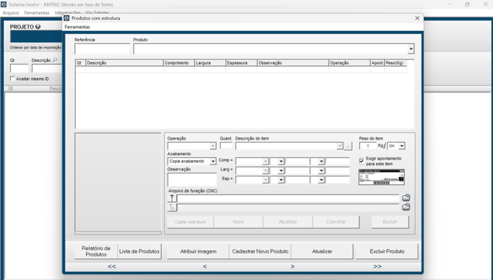Click the first Arquivo de furação path field
The image size is (493, 280).
pos(288,198)
